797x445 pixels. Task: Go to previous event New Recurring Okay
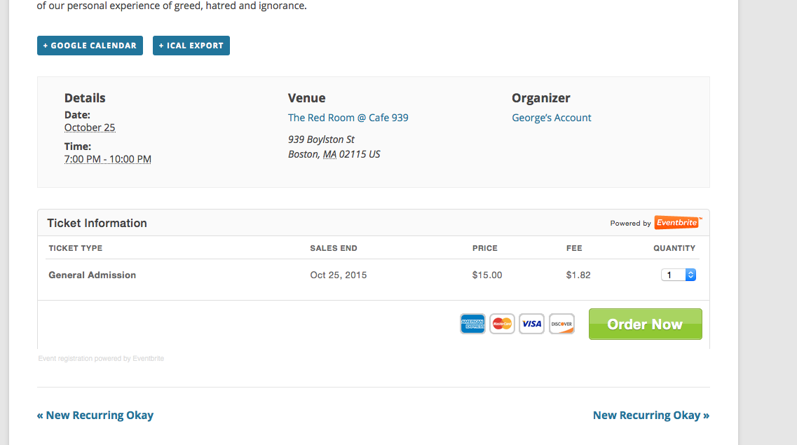point(95,415)
